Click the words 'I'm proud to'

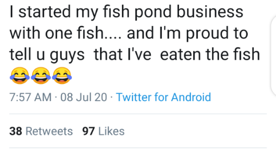204,34
